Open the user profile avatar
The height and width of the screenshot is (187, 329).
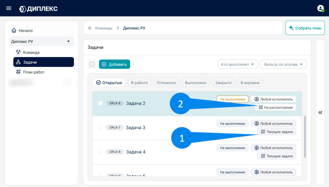pyautogui.click(x=320, y=8)
